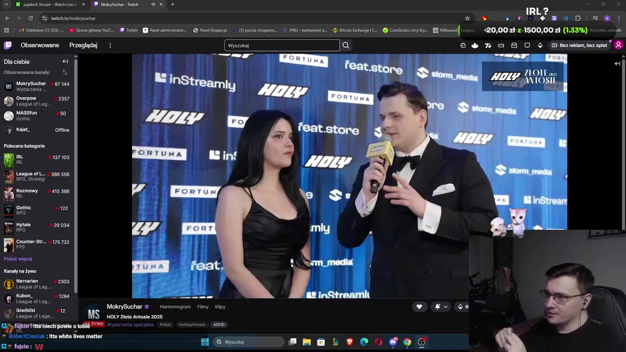Open the tab search dropdown arrow
Image resolution: width=626 pixels, height=352 pixels.
click(6, 4)
